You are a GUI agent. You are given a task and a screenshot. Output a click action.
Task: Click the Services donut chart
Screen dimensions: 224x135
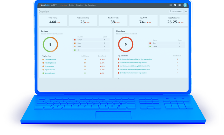50,44
